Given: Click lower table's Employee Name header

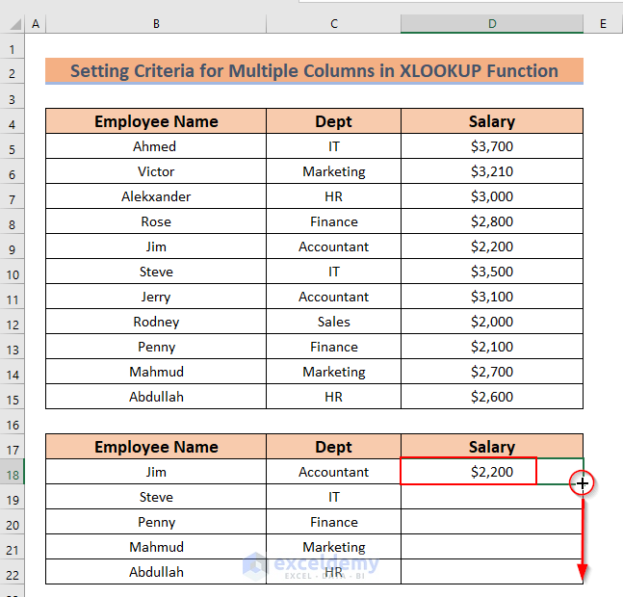Looking at the screenshot, I should point(156,447).
